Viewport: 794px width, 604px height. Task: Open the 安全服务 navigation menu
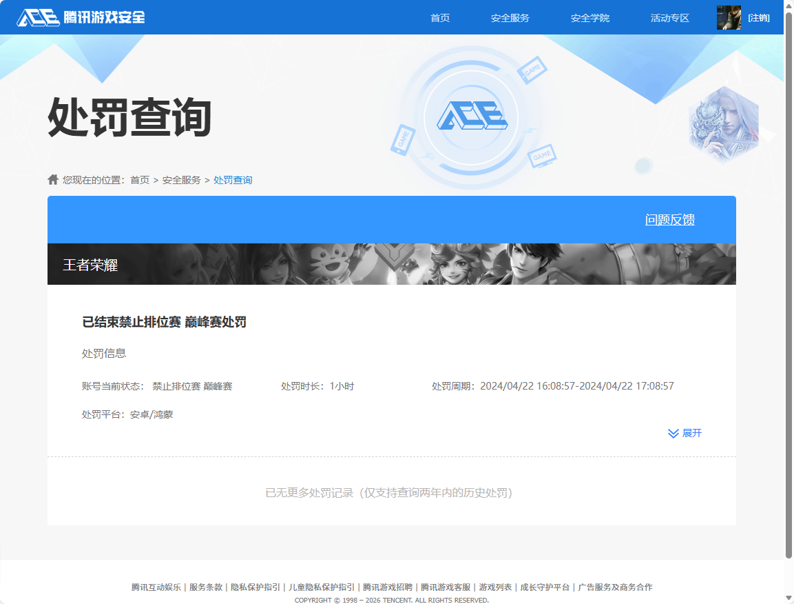click(x=509, y=18)
